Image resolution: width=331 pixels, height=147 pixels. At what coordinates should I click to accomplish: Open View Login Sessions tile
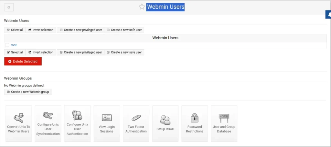[107, 123]
